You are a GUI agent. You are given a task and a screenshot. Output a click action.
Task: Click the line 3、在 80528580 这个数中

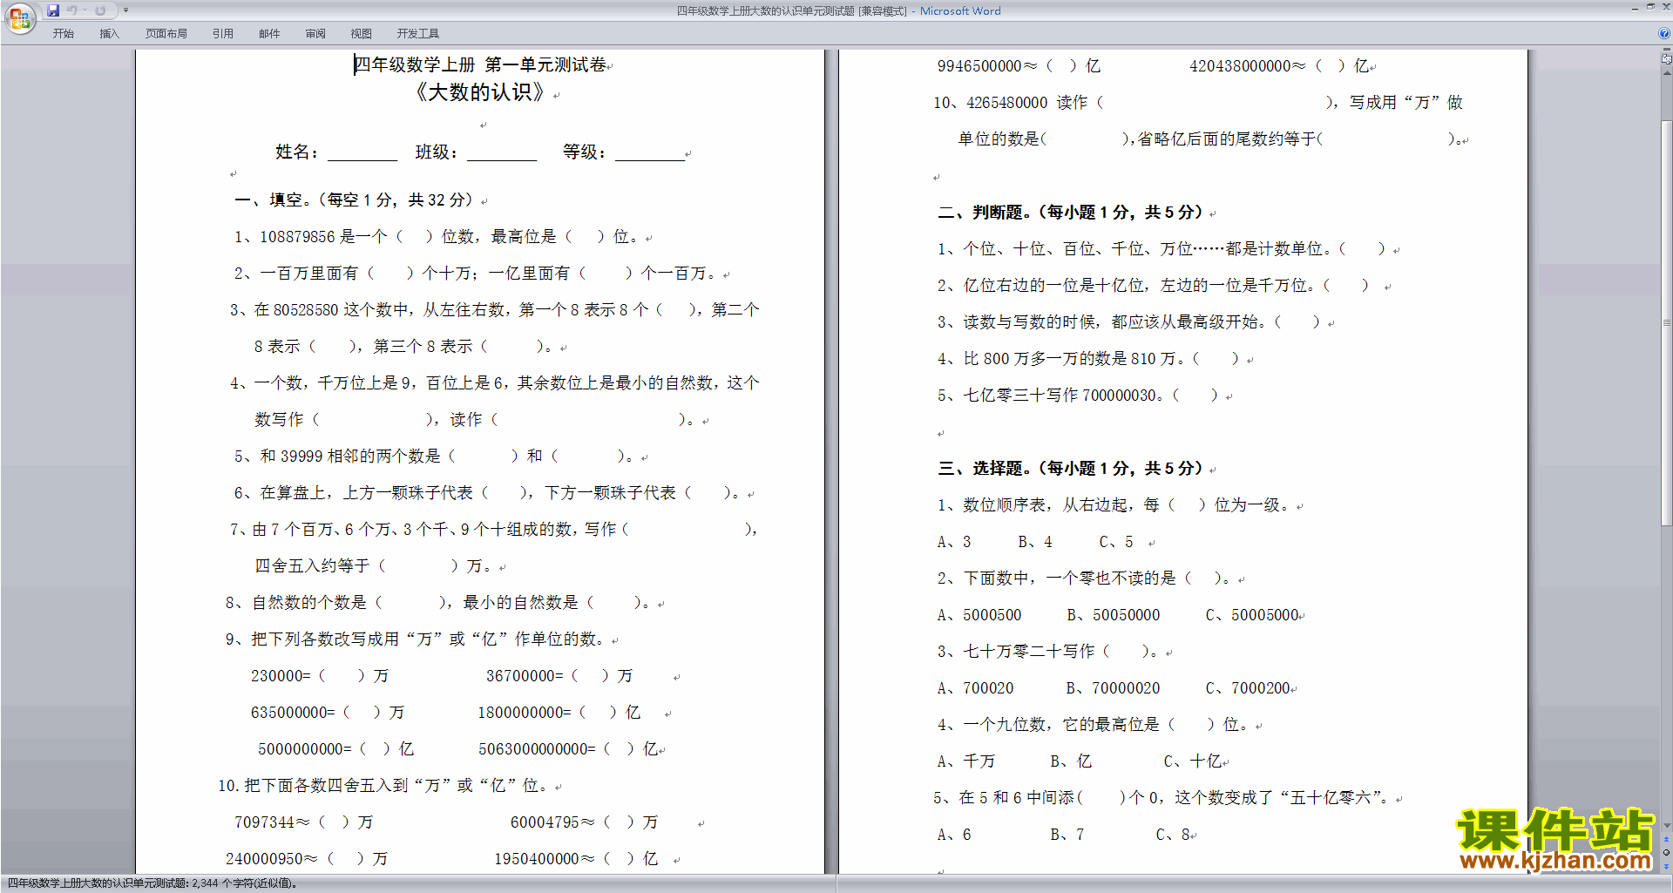click(494, 310)
